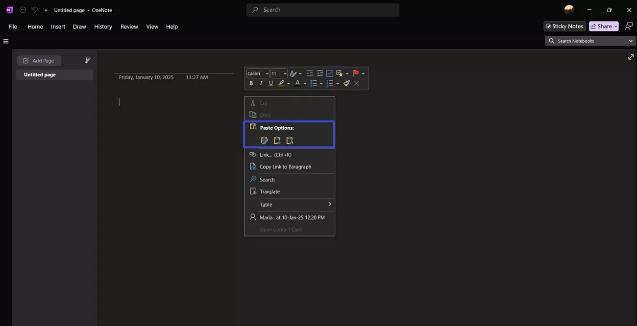Toggle bold formatting
Viewport: 637px width, 326px height.
251,83
